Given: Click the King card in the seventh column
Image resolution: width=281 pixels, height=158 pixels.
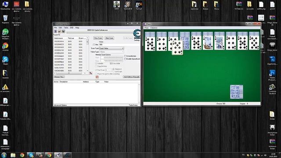Looking at the screenshot, I should [x=220, y=43].
